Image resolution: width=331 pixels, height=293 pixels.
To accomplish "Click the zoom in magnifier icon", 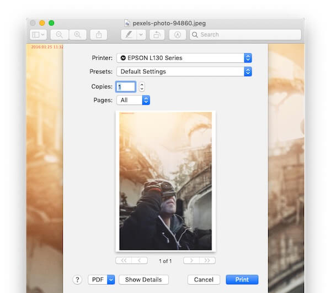I will [x=77, y=35].
